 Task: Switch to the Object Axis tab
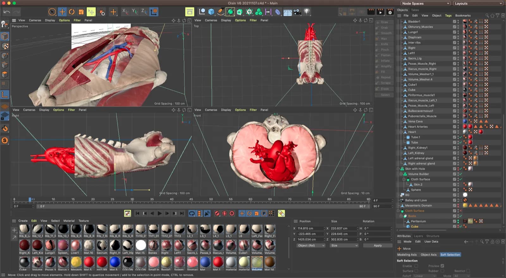pos(428,255)
